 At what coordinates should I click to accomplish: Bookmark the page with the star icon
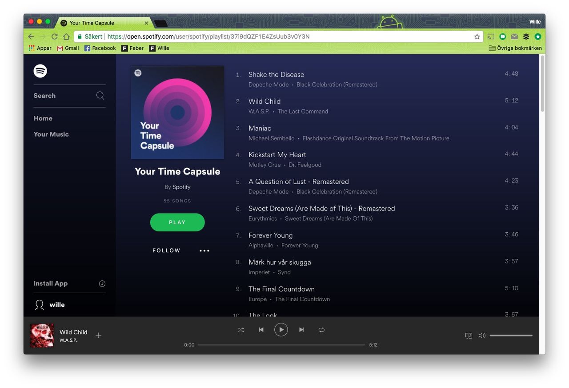pos(477,36)
